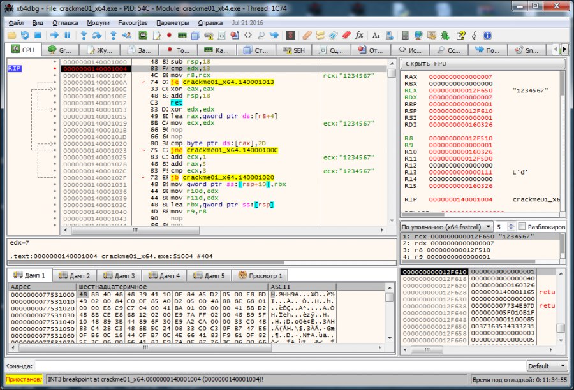Open the SEH tab
This screenshot has width=574, height=390.
pyautogui.click(x=294, y=50)
